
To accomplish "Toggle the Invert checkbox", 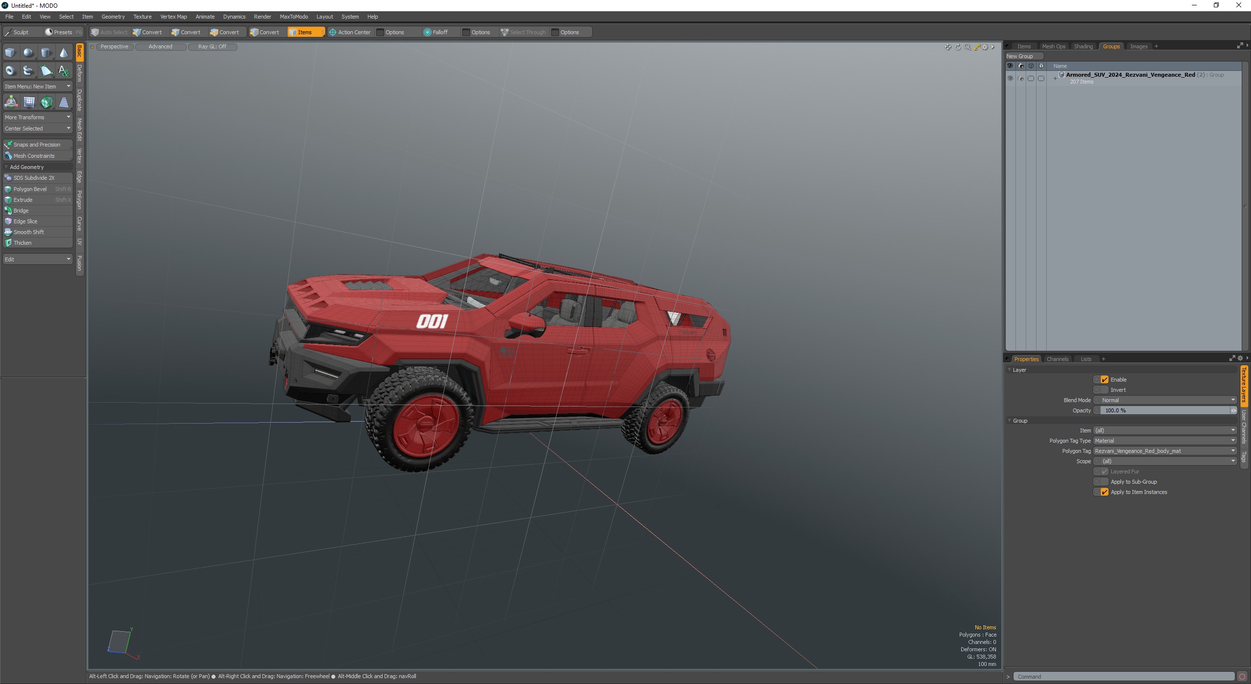I will click(1104, 390).
